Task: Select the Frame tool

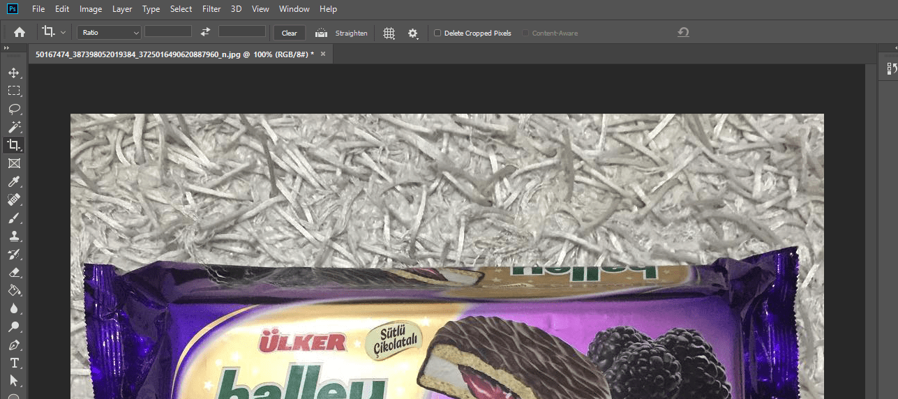Action: [13, 163]
